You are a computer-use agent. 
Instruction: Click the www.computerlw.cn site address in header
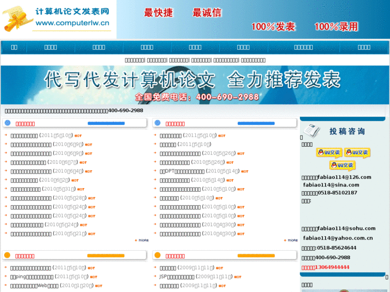pos(72,23)
